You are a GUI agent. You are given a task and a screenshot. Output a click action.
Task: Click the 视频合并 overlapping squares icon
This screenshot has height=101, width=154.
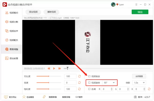point(7,31)
